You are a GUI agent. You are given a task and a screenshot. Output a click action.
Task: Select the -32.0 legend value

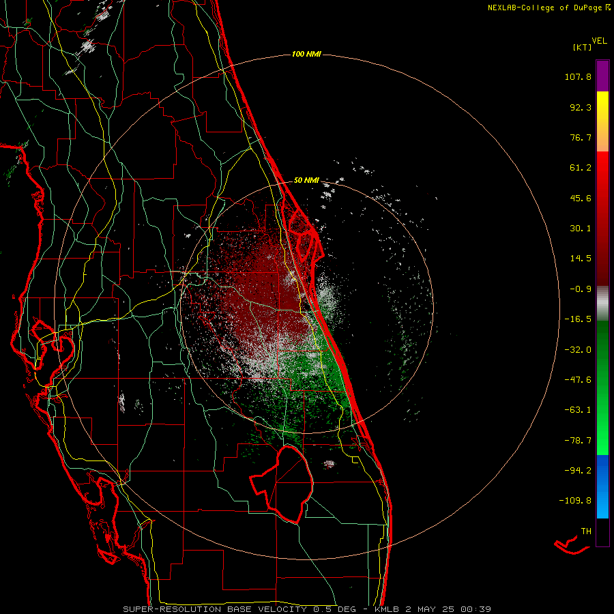pos(578,350)
